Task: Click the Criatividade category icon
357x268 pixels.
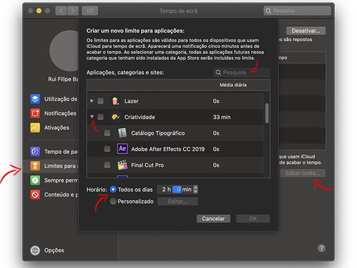Action: pos(115,117)
